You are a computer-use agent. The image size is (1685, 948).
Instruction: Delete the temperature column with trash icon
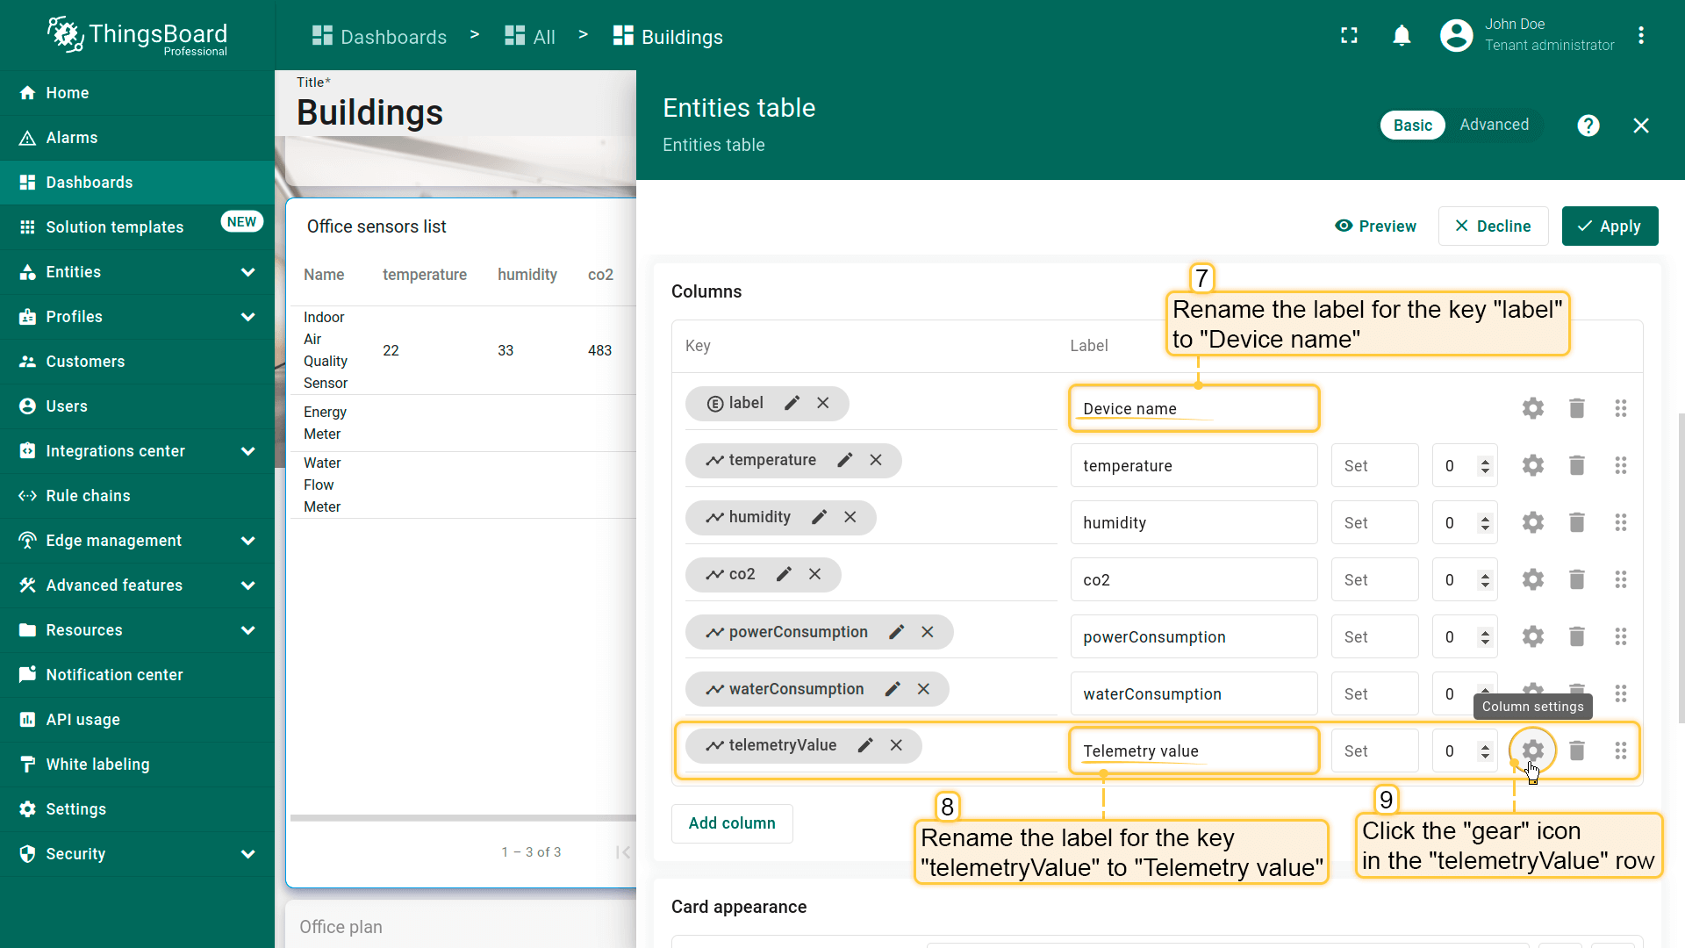coord(1576,465)
